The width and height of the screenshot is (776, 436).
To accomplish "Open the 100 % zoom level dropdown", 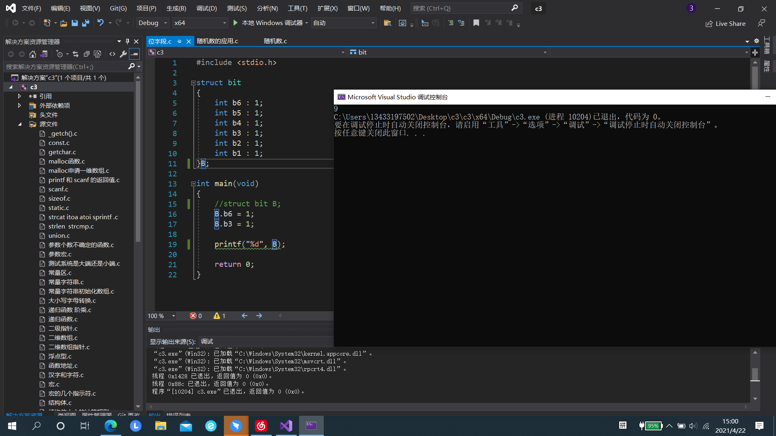I will (162, 316).
